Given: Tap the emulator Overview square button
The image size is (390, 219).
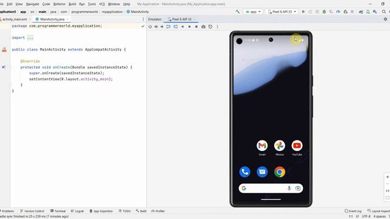Looking at the screenshot, I should (196, 27).
